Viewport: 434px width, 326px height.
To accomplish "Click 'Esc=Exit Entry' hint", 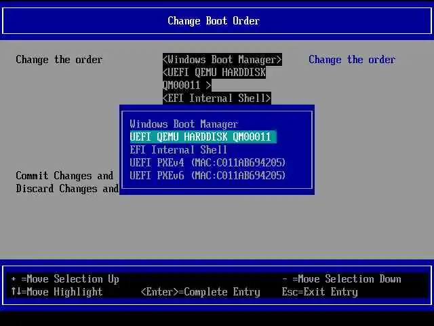I will (x=319, y=291).
